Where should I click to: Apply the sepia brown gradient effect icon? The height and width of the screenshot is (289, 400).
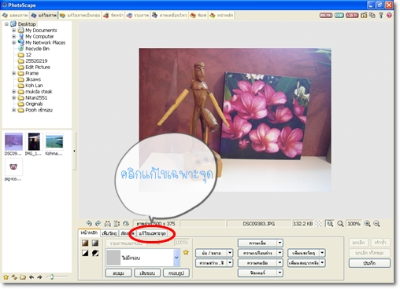coord(85,243)
